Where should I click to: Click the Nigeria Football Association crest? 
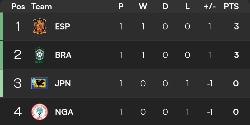[x=40, y=112]
